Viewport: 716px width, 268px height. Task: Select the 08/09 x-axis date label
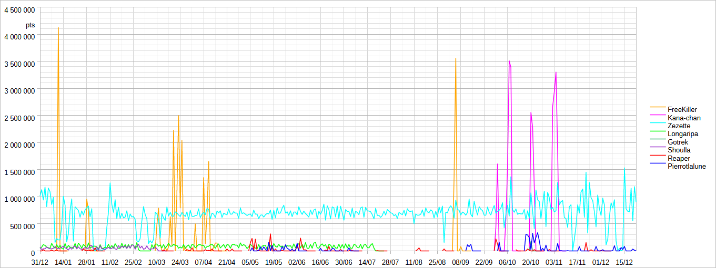[460, 262]
